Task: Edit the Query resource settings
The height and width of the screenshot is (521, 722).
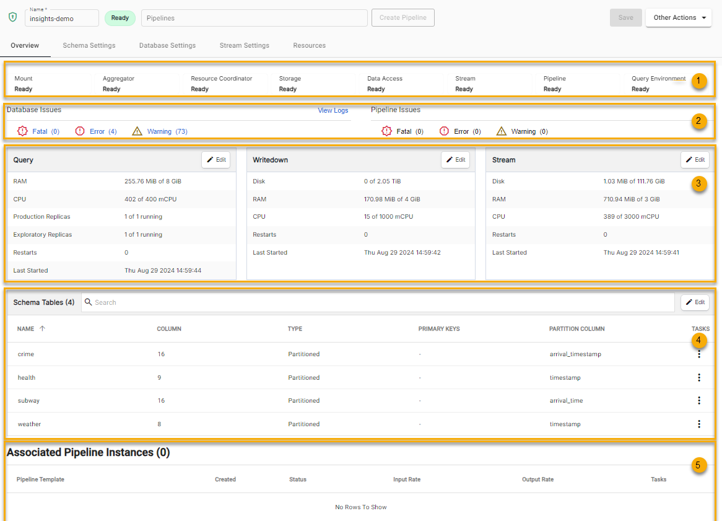Action: coord(216,160)
